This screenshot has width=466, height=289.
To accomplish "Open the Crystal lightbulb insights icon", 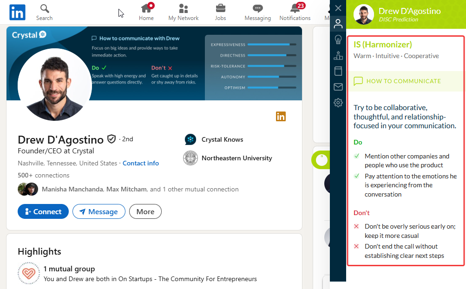I will tap(338, 39).
